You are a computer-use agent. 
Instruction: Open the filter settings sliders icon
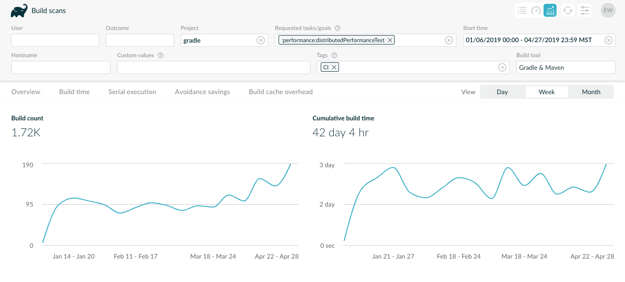point(584,10)
